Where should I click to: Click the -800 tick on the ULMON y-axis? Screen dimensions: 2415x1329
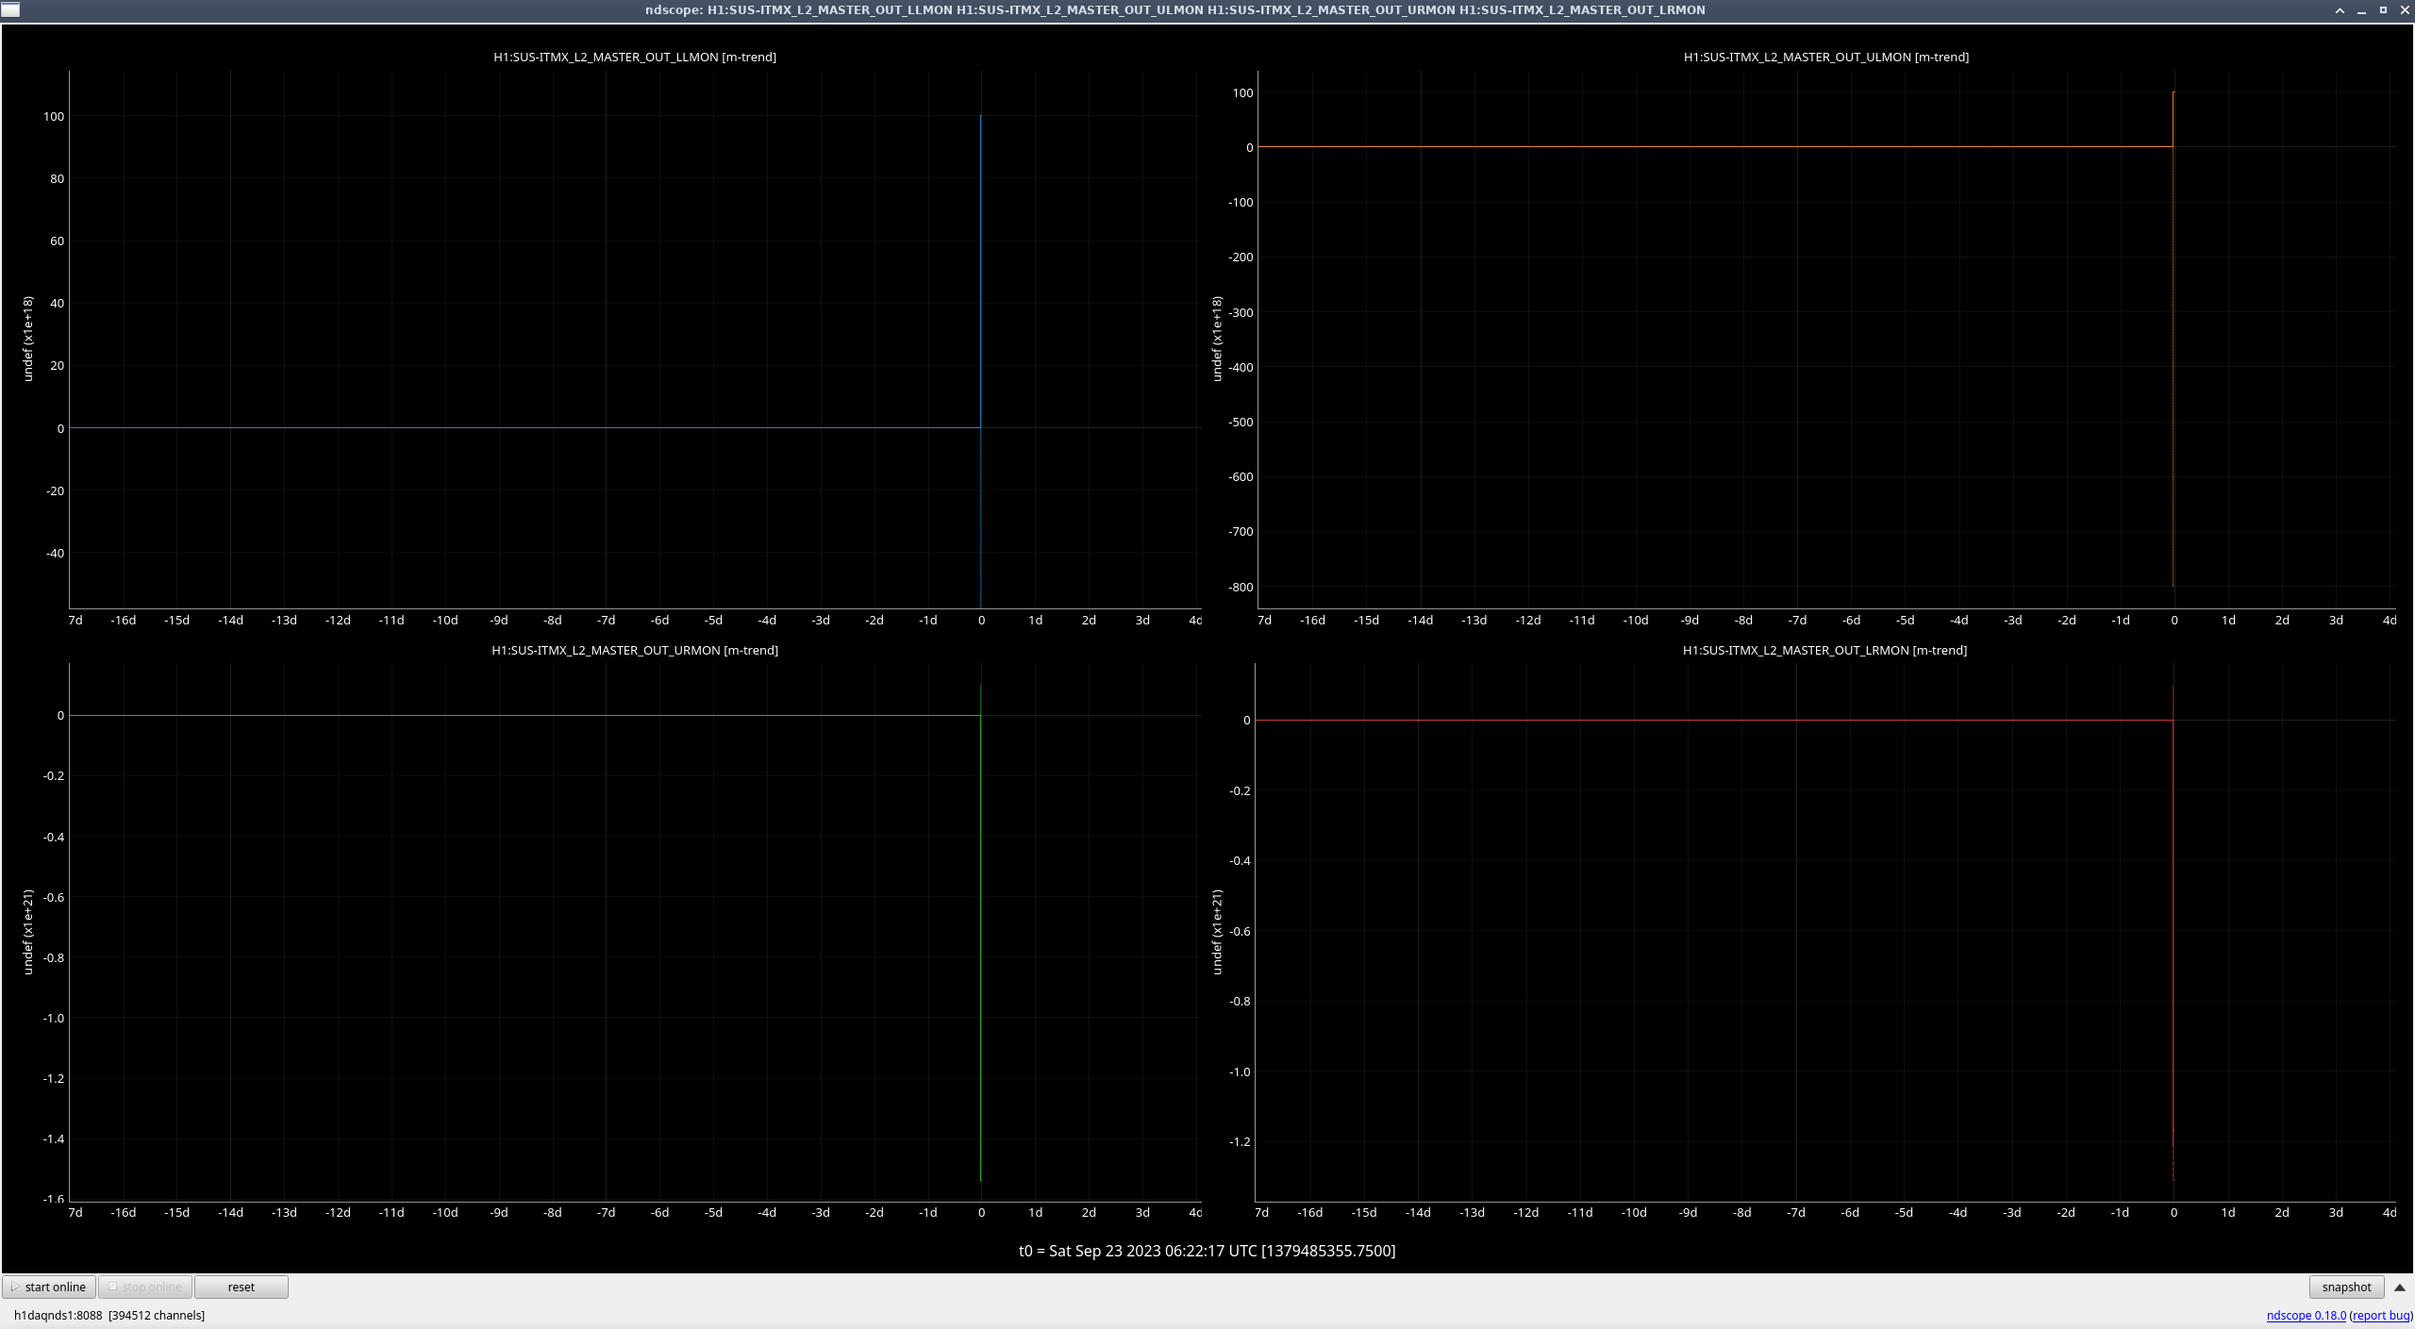(1241, 587)
